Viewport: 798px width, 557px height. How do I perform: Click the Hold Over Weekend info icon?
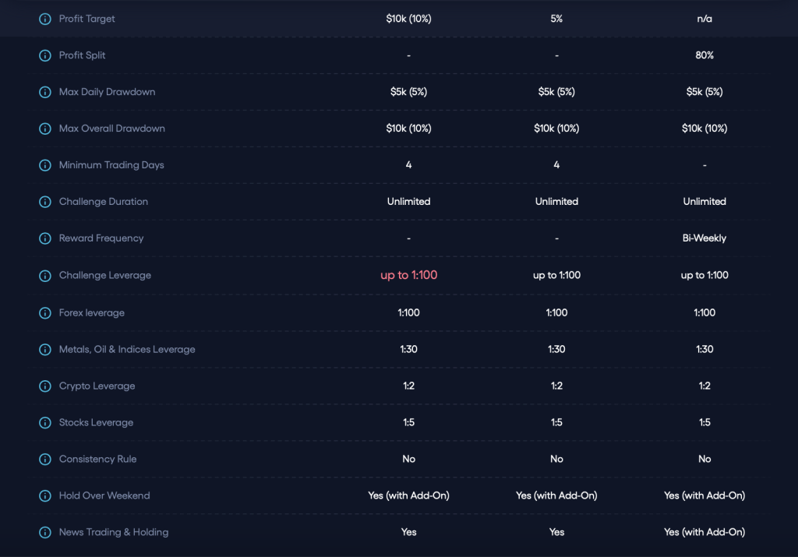pyautogui.click(x=45, y=495)
